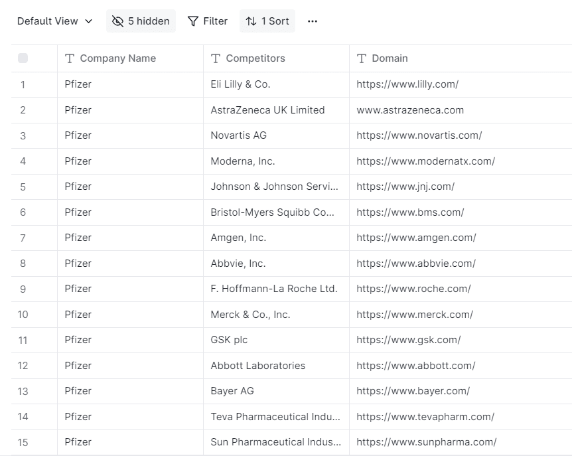
Task: Open the more options ellipsis menu
Action: [x=313, y=21]
